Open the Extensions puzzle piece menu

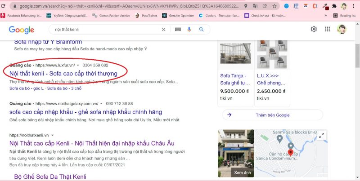click(x=334, y=6)
